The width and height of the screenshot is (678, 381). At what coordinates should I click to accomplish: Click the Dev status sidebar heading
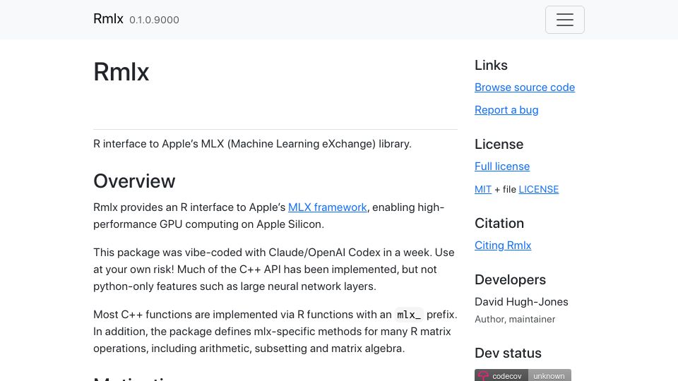(508, 353)
